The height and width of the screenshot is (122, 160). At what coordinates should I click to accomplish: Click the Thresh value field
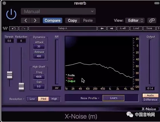(x=9, y=41)
